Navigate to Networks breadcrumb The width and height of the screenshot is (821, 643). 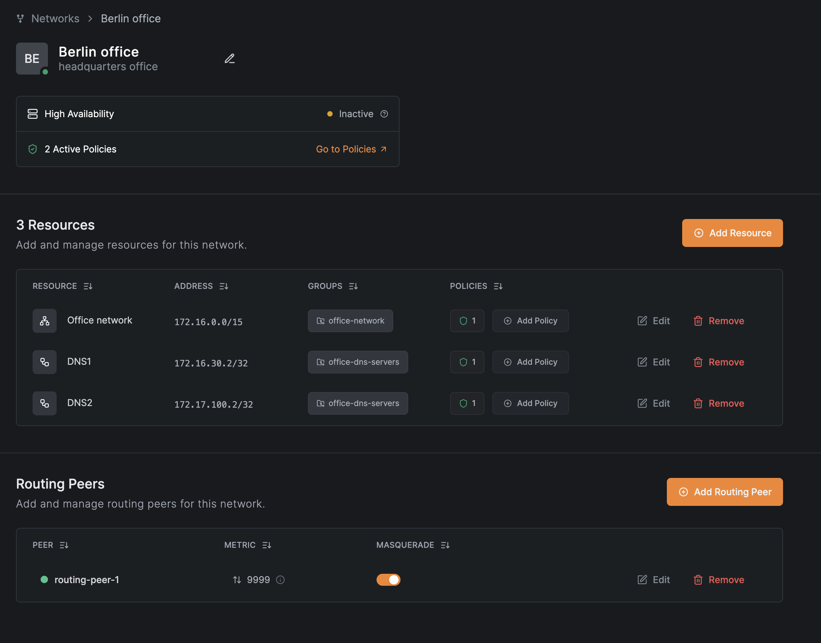click(55, 18)
